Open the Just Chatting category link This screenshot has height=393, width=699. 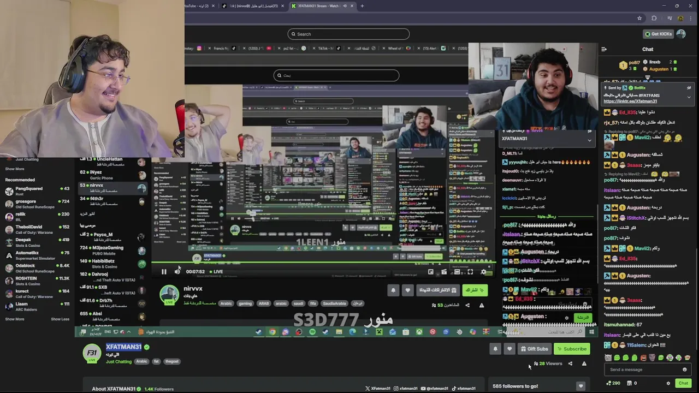[x=119, y=361]
